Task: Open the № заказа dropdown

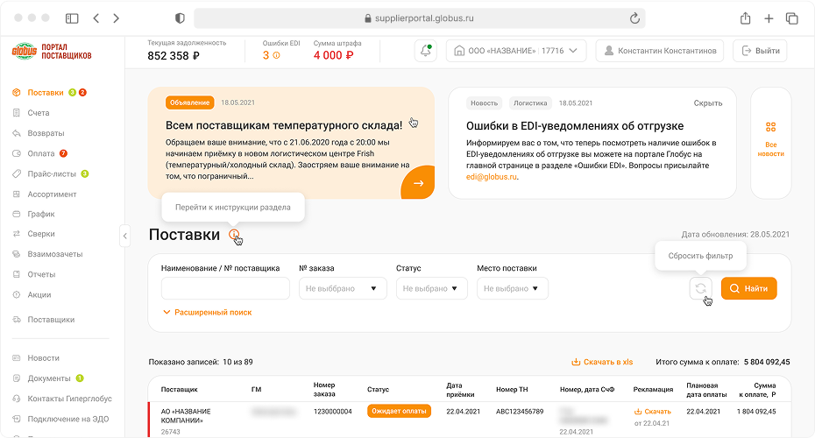Action: pyautogui.click(x=343, y=288)
